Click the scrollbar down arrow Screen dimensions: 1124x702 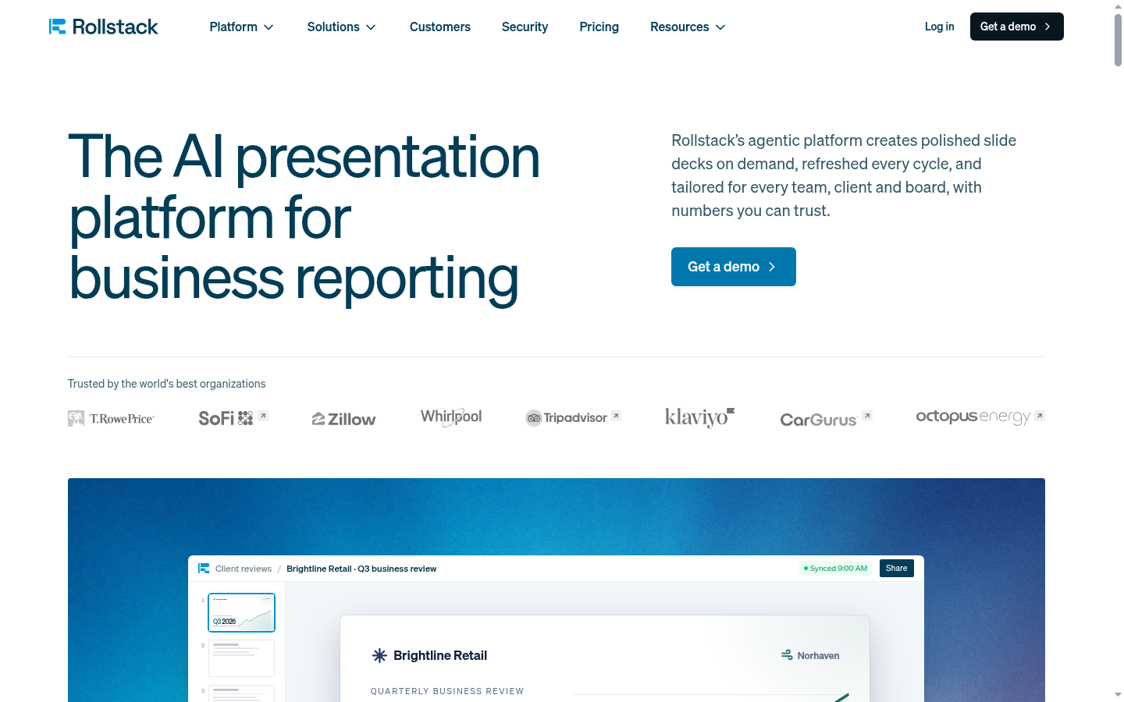pos(1118,694)
